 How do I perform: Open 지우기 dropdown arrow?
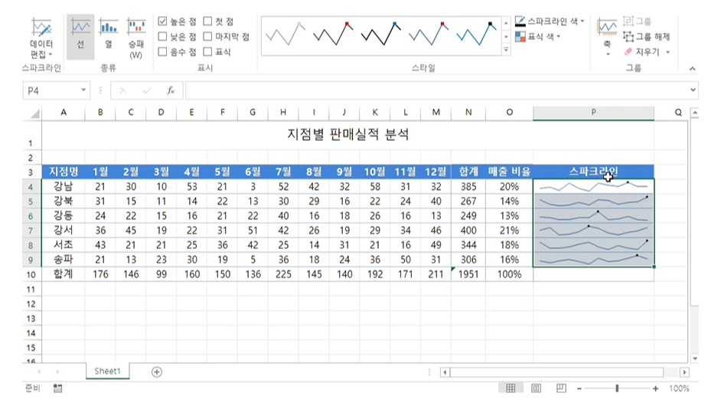click(x=667, y=52)
